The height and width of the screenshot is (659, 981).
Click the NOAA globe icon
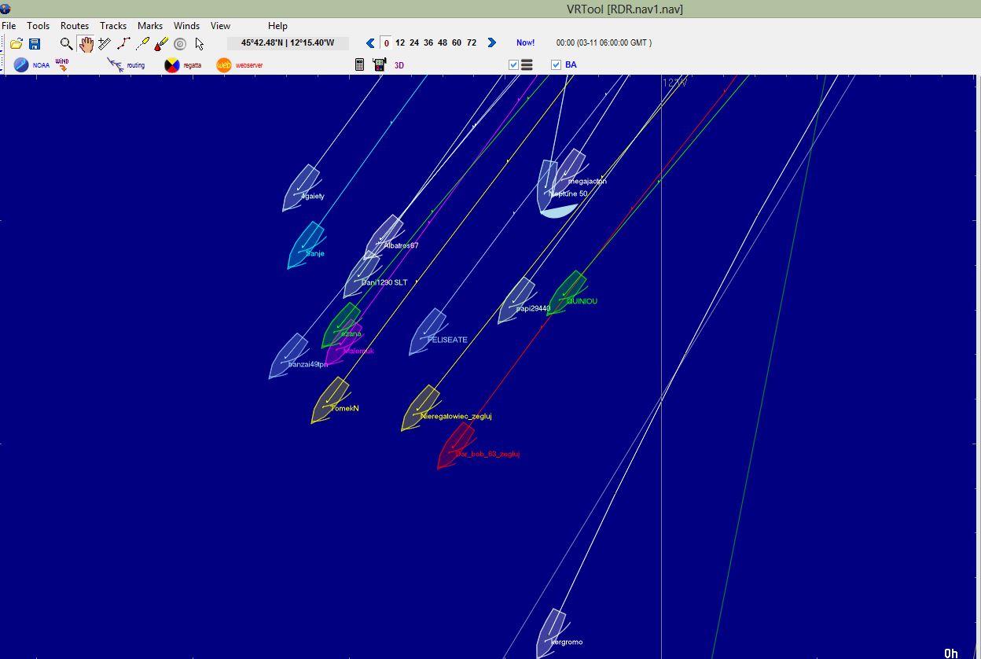click(x=21, y=65)
